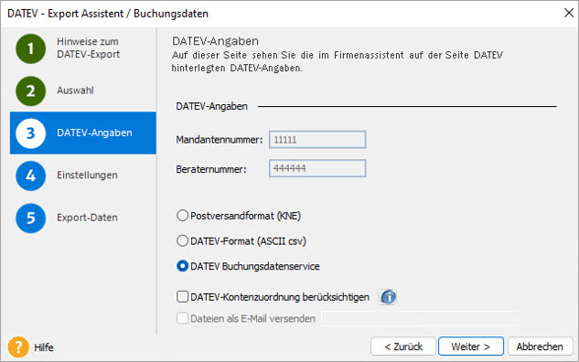
Task: Select Postversandformat (KNE) radio button
Action: 182,216
